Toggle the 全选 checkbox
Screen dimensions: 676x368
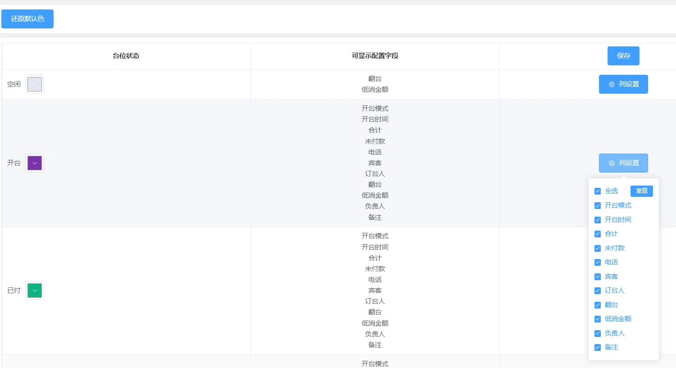[598, 191]
